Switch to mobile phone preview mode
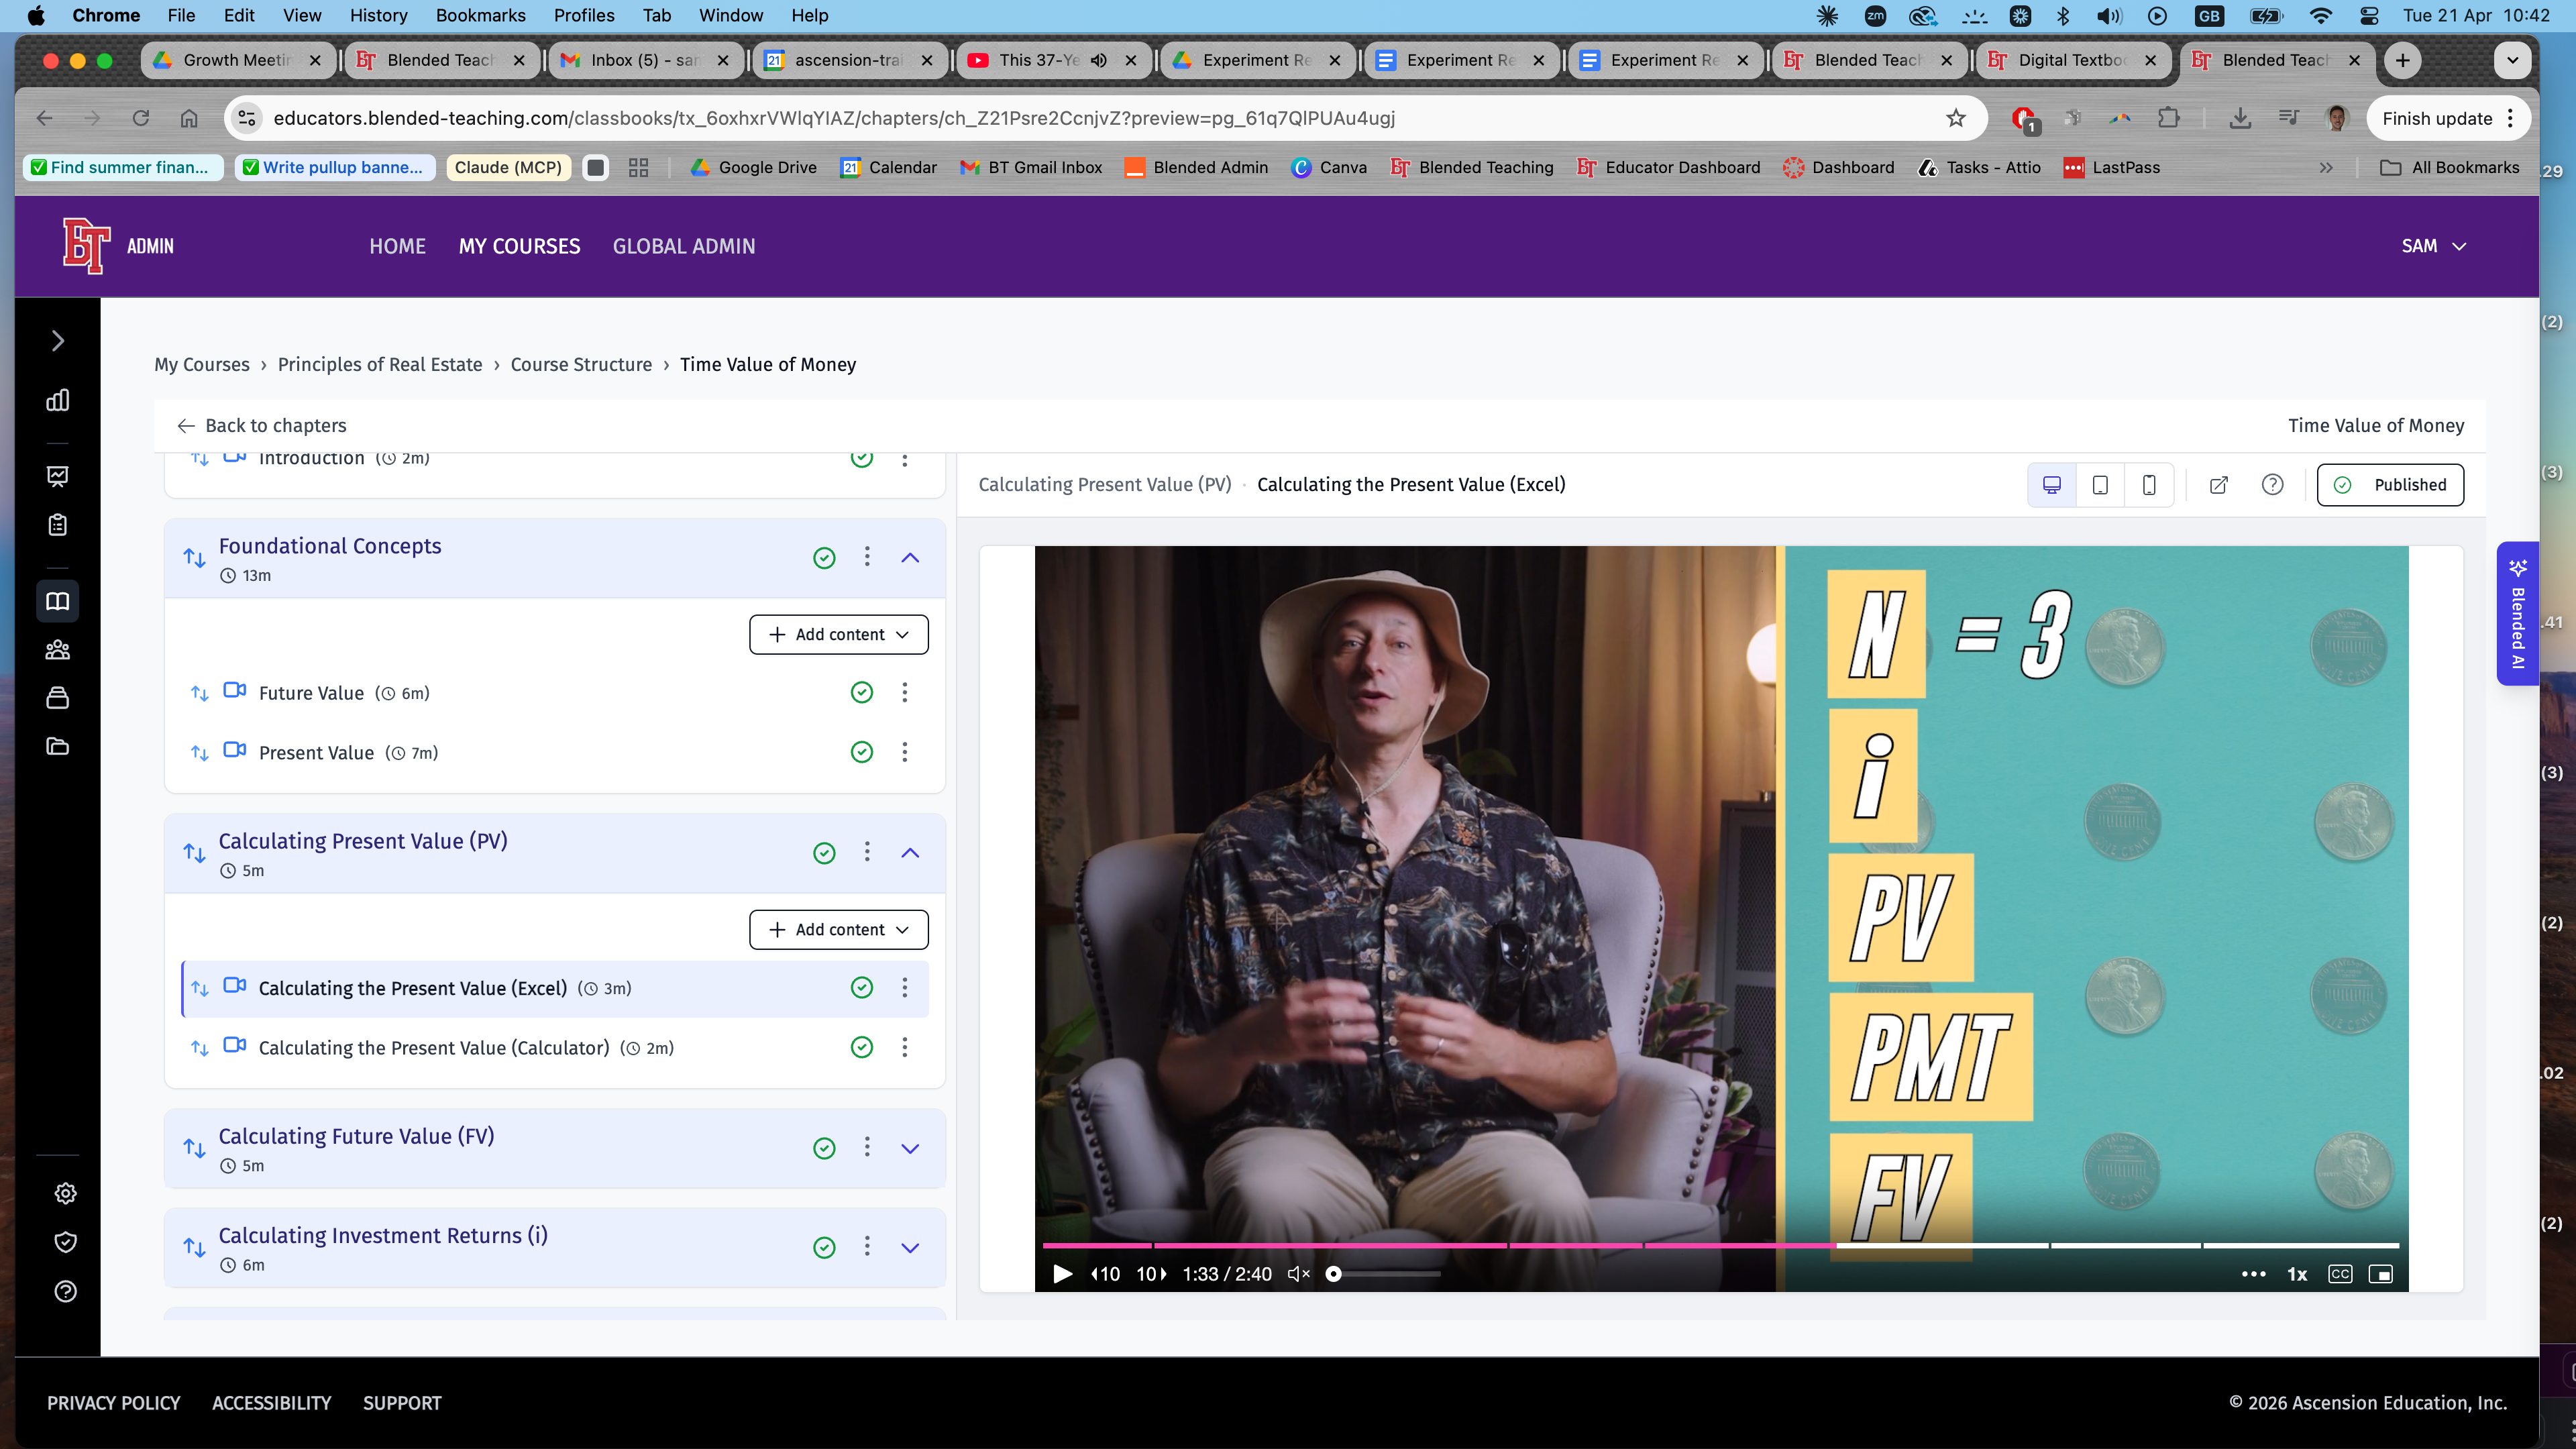The image size is (2576, 1449). click(2148, 485)
